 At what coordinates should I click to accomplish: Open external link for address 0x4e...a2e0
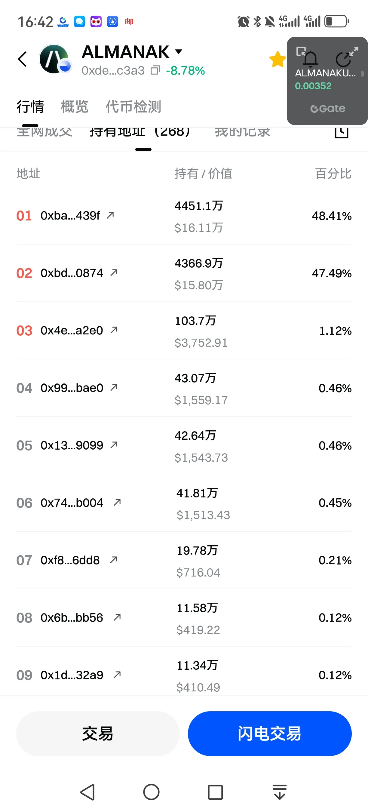pyautogui.click(x=114, y=330)
